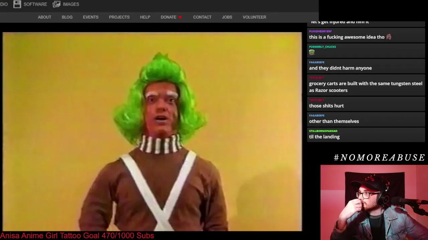Image resolution: width=428 pixels, height=240 pixels.
Task: Click username FORMERLY_CHUCKS in chat
Action: [x=322, y=47]
